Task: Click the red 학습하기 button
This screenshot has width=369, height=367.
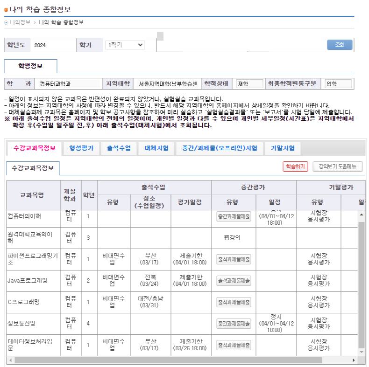Action: [295, 166]
